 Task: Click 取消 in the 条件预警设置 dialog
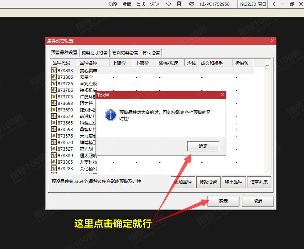click(258, 201)
